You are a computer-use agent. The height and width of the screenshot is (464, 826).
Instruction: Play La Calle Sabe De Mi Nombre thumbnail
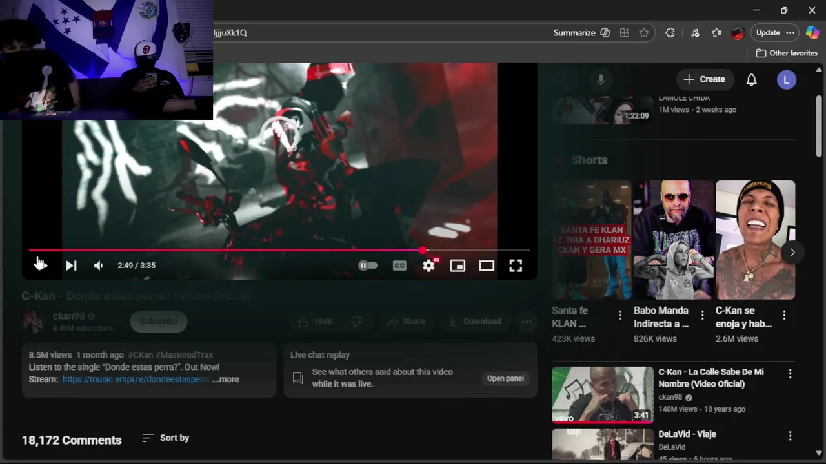[x=603, y=395]
